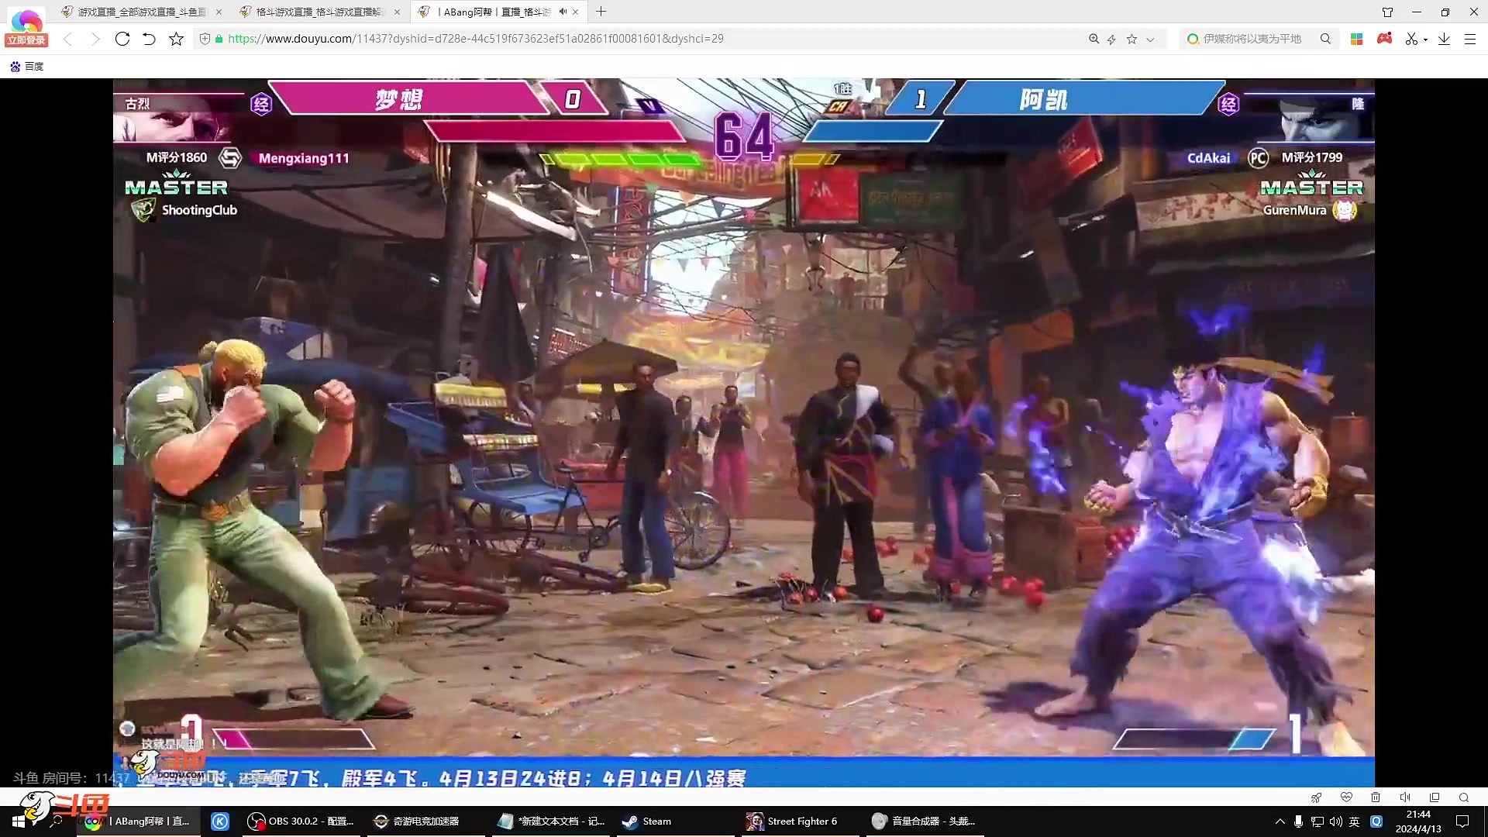1488x837 pixels.
Task: Click the 立即登录 login button
Action: click(26, 40)
